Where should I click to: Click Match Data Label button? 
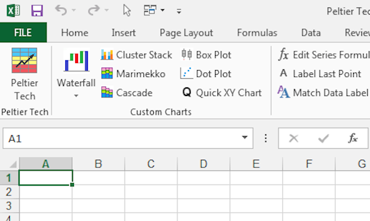pyautogui.click(x=323, y=92)
